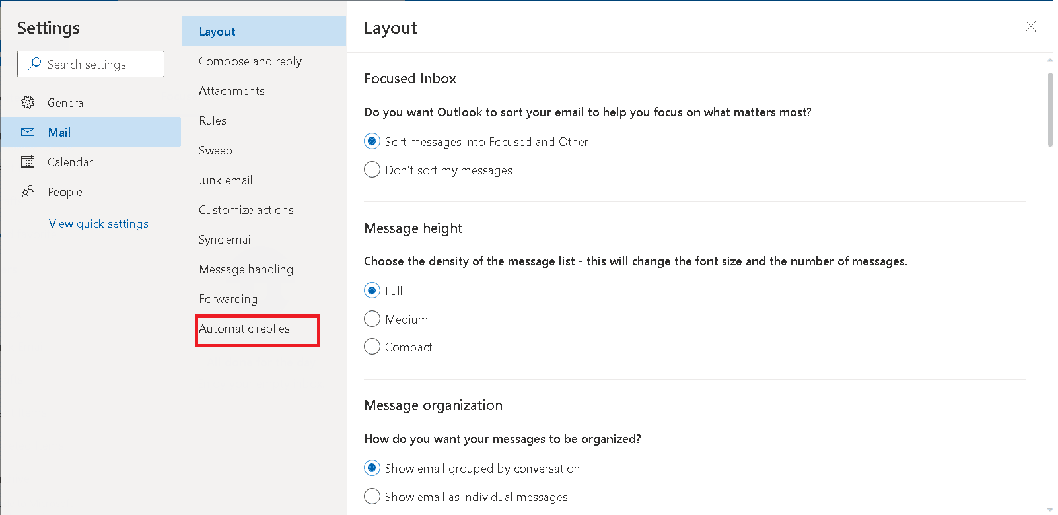Close the Settings dialog with X
1058x515 pixels.
(1030, 26)
